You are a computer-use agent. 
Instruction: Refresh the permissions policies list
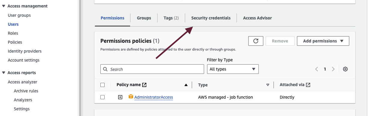(256, 41)
